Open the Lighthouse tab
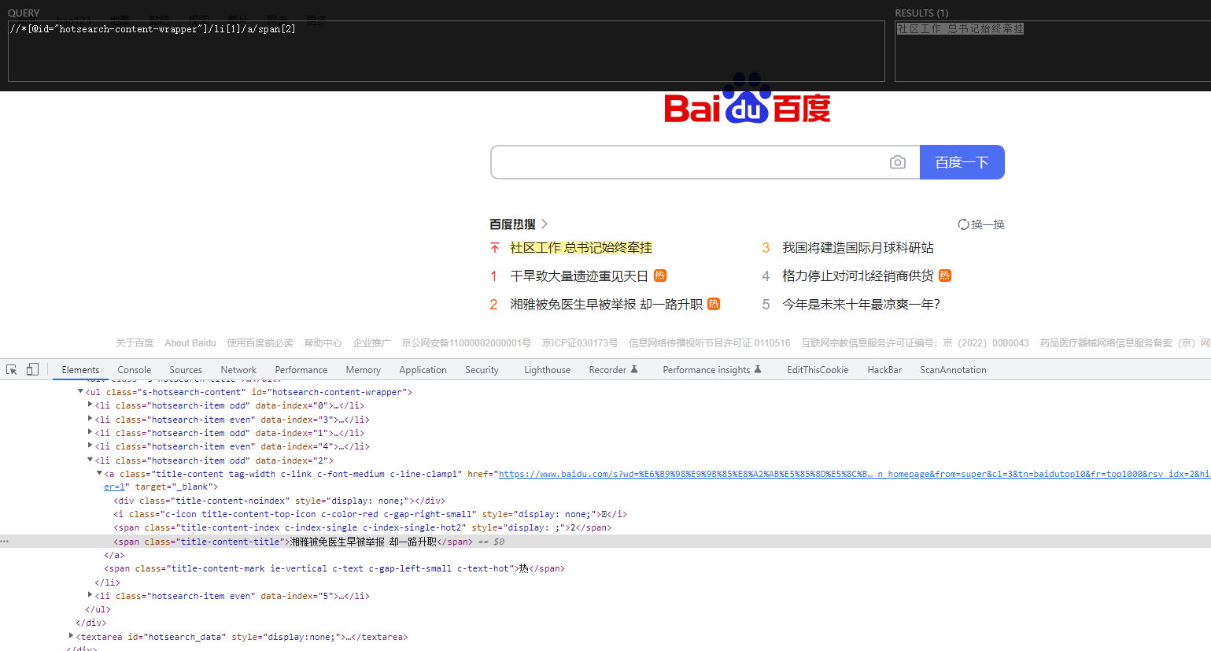1211x651 pixels. click(548, 370)
